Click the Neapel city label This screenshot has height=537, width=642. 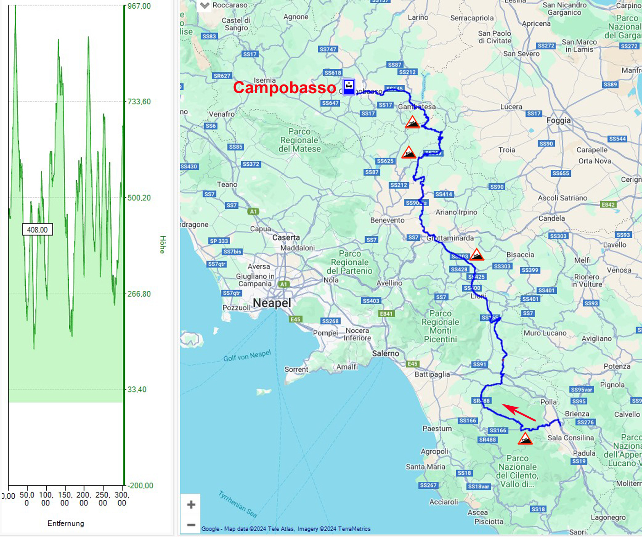click(x=272, y=303)
